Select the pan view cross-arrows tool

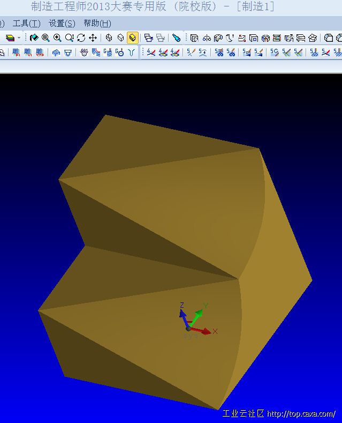point(93,38)
